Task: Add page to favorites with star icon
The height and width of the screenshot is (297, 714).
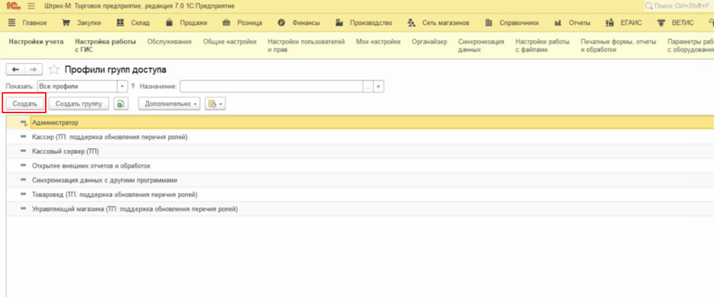Action: click(54, 70)
